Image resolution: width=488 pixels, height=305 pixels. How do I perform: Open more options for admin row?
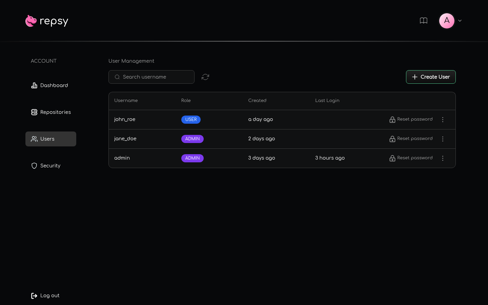pyautogui.click(x=443, y=158)
